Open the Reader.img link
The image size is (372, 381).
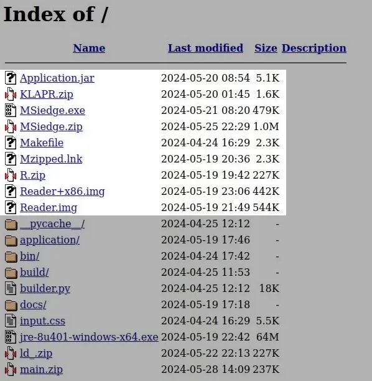(x=49, y=207)
